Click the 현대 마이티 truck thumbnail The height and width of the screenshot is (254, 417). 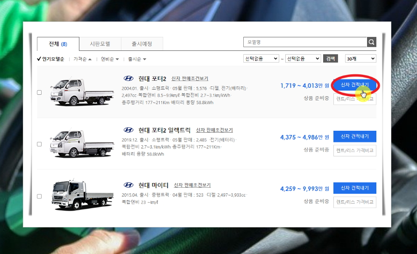pos(82,195)
